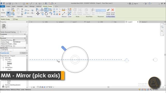166x93 pixels.
Task: Toggle the Copy checkbox in options bar
Action: (x=14, y=19)
